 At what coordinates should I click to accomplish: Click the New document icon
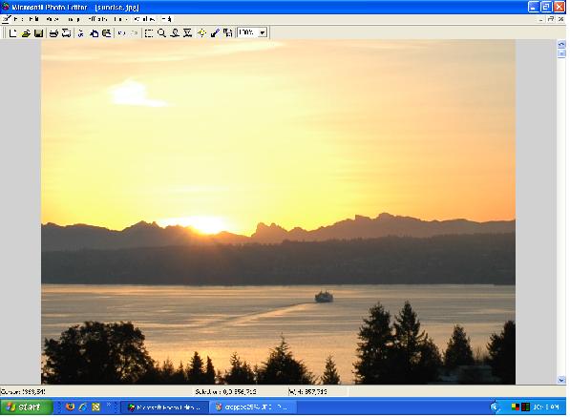click(x=12, y=33)
